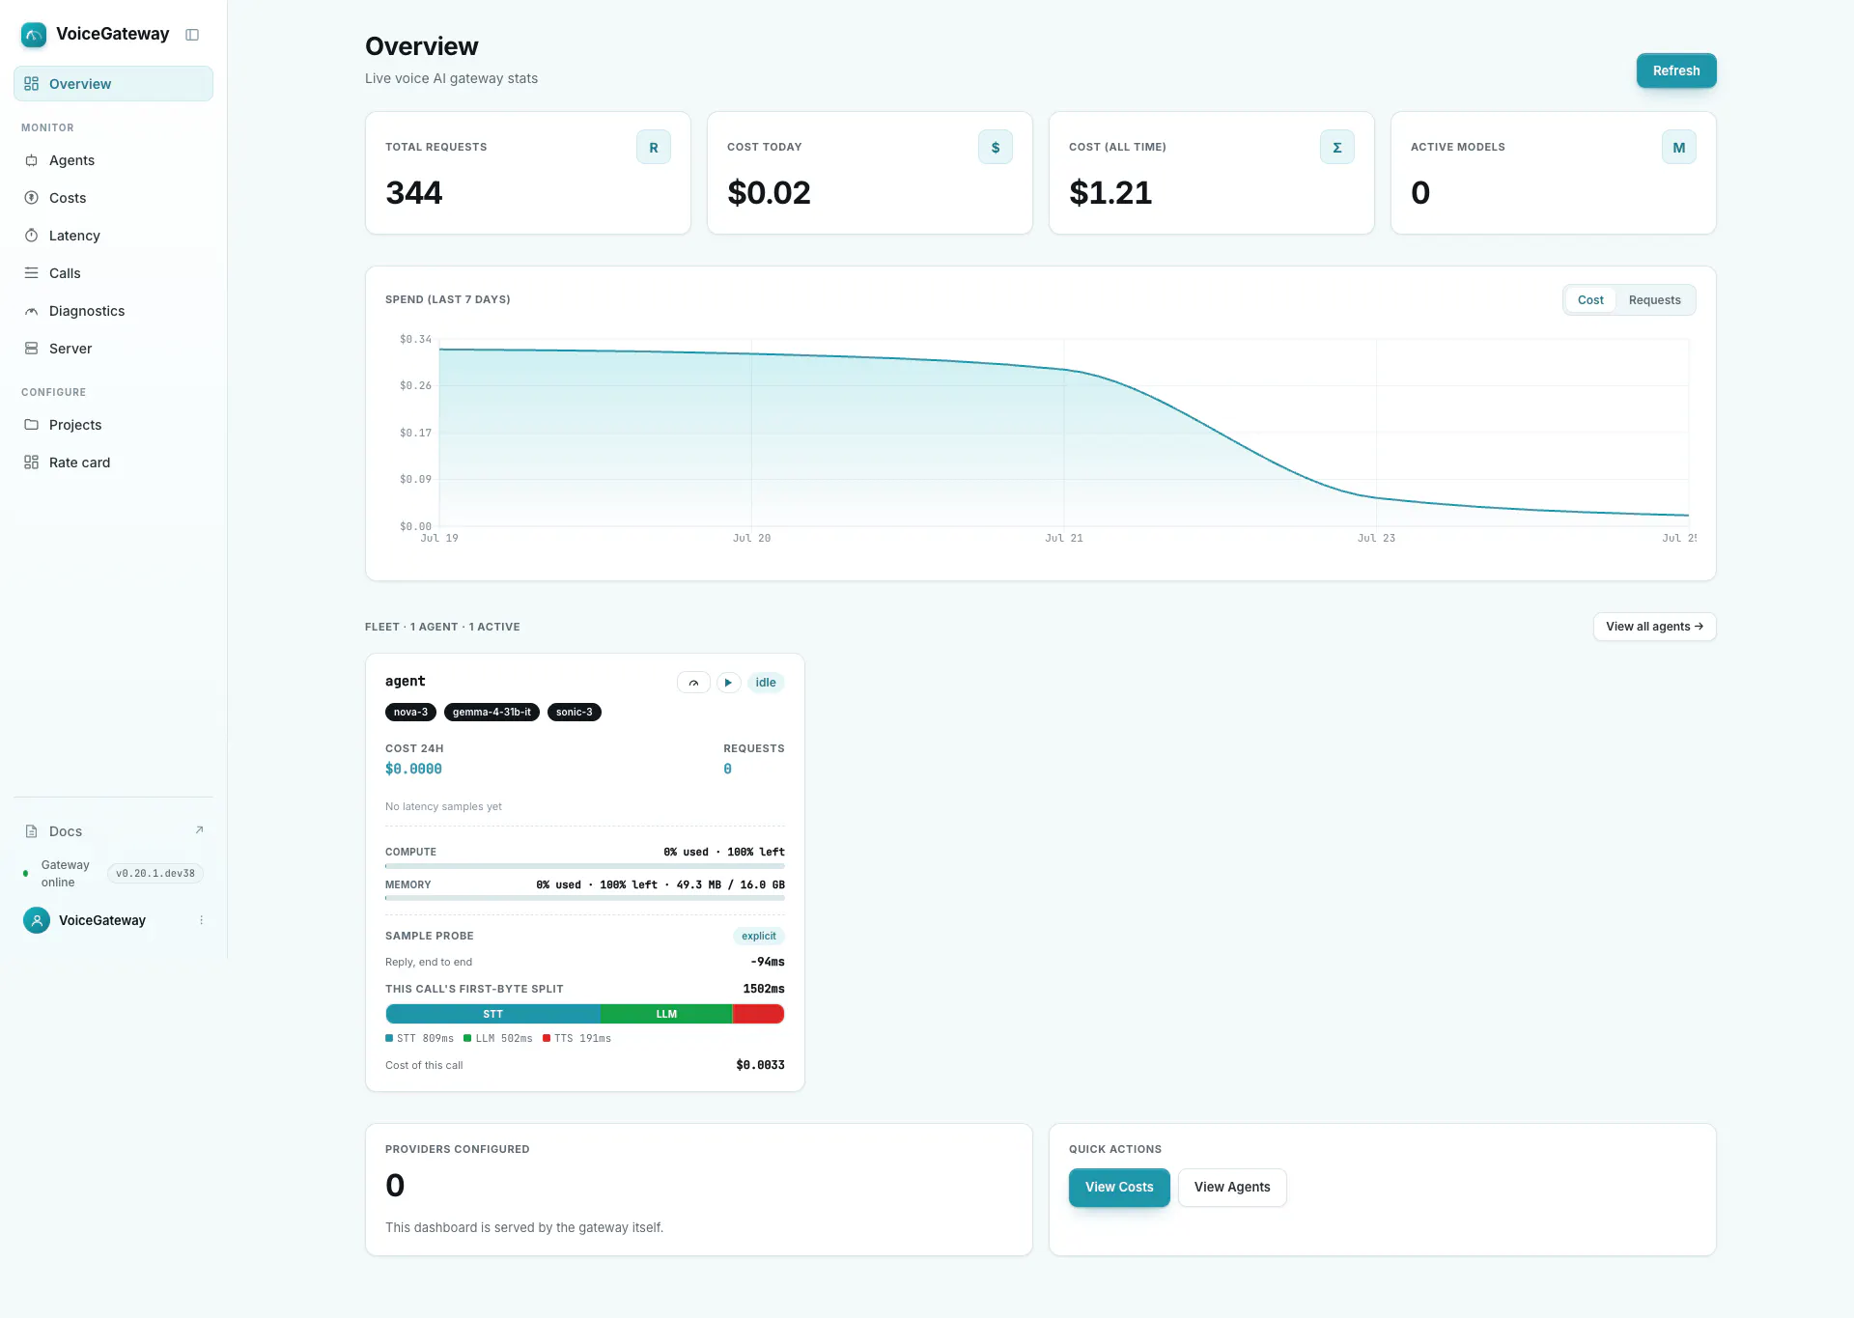Click View all agents link
This screenshot has width=1854, height=1318.
coord(1654,627)
